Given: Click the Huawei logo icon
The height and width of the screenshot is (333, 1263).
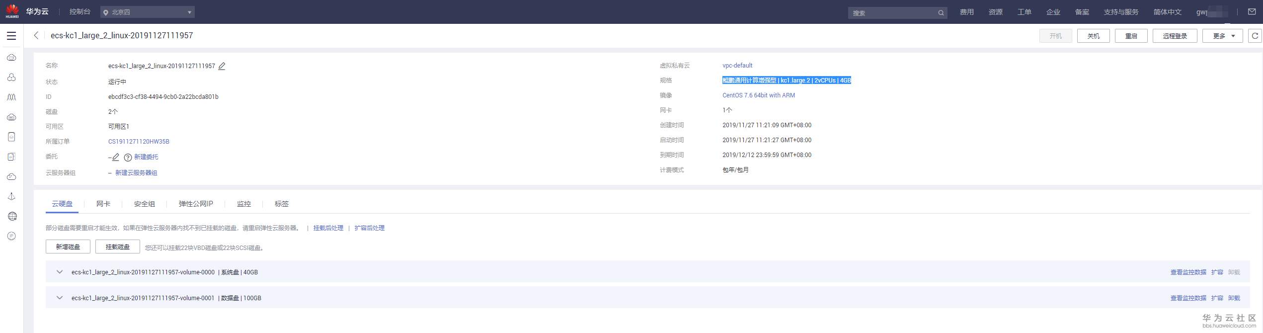Looking at the screenshot, I should [x=12, y=11].
